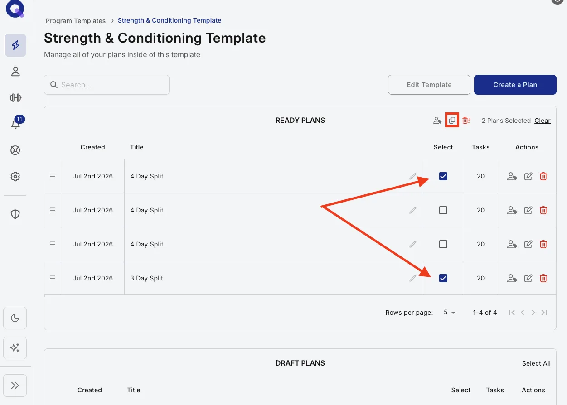The image size is (567, 405).
Task: Click the Select column header in Ready Plans
Action: coord(443,147)
